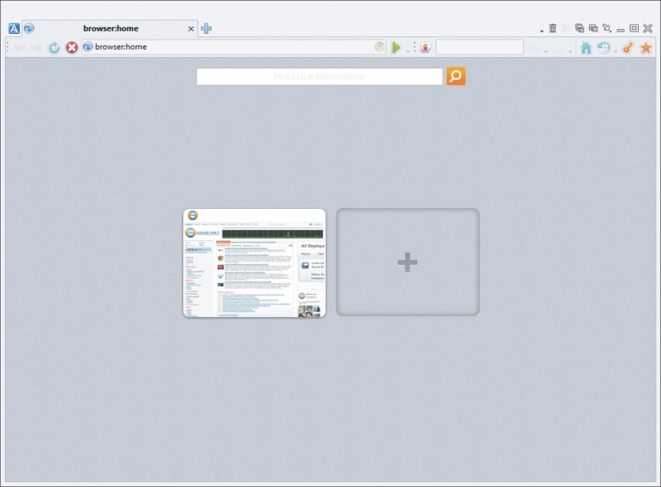Focus the address bar showing browser:home
This screenshot has height=487, width=661.
click(233, 47)
